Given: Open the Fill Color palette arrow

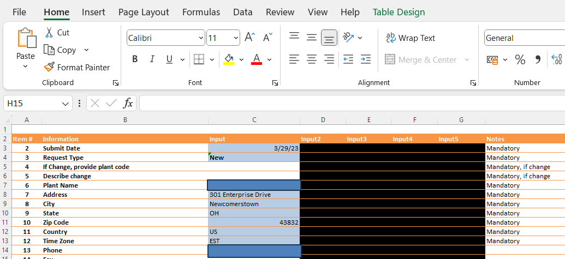Looking at the screenshot, I should [x=241, y=60].
